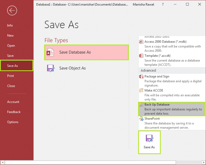Click the Back Up Database icon
This screenshot has height=165, width=206.
(141, 105)
